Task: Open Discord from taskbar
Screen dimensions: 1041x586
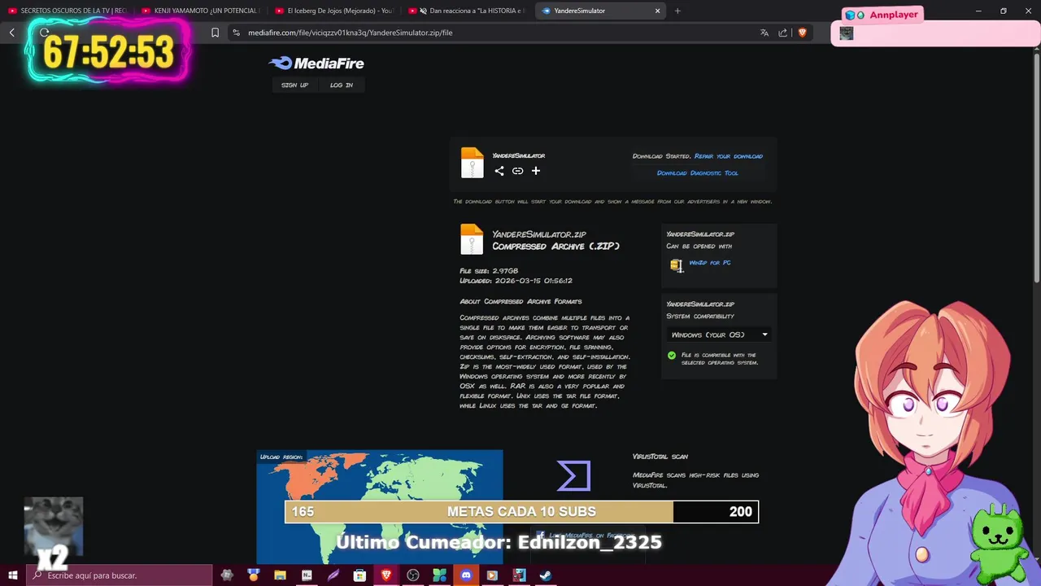Action: click(x=466, y=575)
